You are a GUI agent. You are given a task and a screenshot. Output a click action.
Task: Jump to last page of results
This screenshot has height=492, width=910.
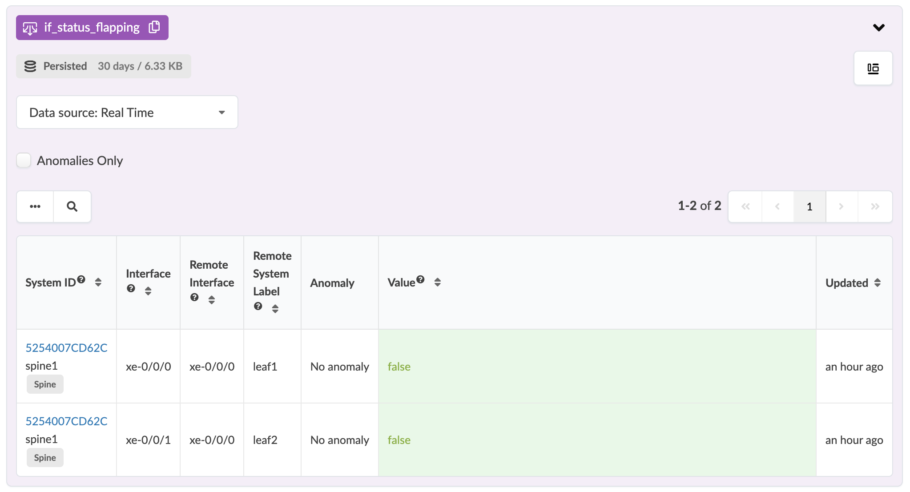[875, 206]
